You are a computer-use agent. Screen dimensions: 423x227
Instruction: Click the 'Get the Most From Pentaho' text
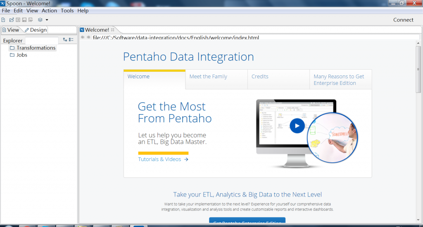175,112
